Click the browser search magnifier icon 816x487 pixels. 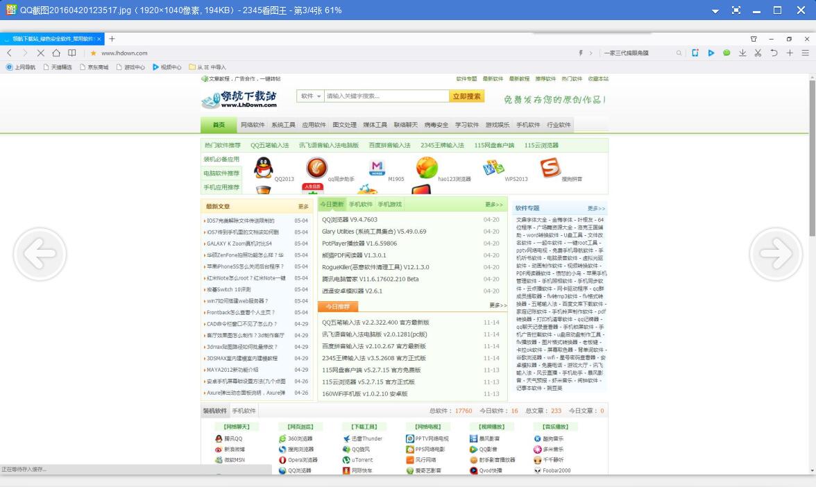pyautogui.click(x=679, y=53)
